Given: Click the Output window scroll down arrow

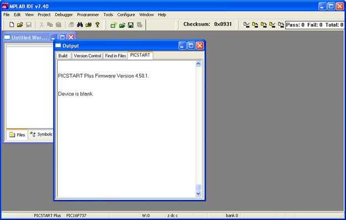Looking at the screenshot, I should 198,194.
